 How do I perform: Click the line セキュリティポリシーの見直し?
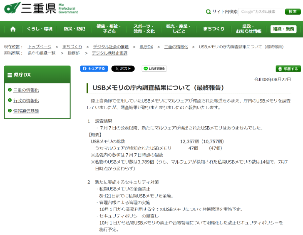[x=129, y=216]
